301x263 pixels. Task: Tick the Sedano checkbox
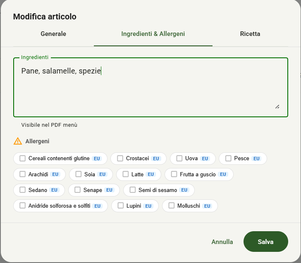coord(22,190)
